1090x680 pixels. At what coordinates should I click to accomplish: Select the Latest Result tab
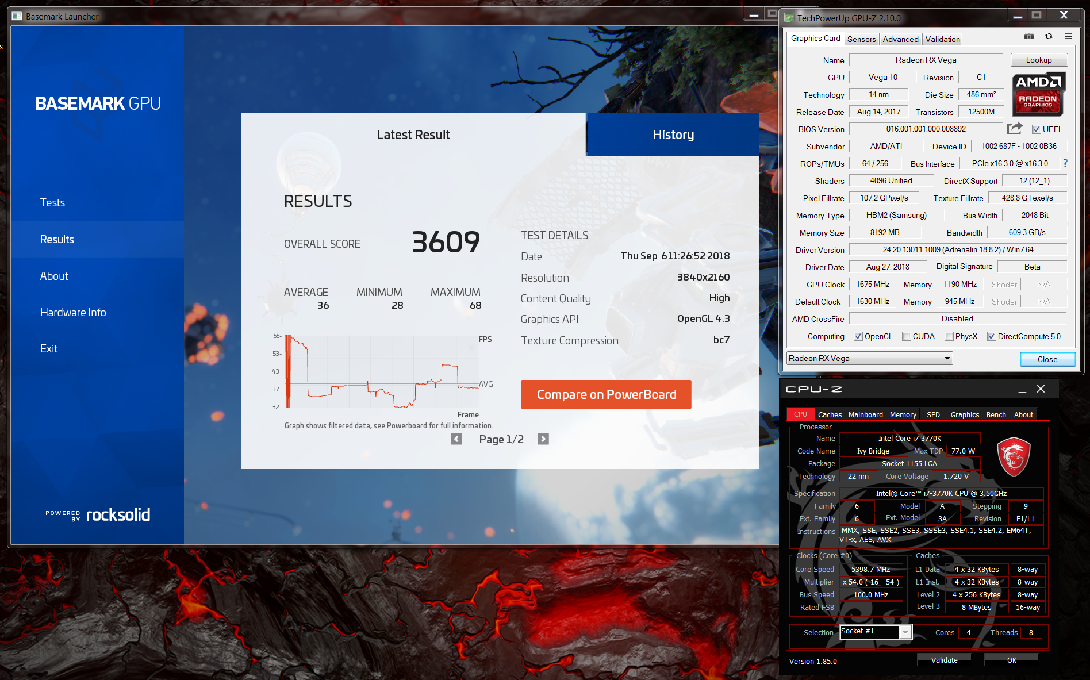tap(413, 135)
